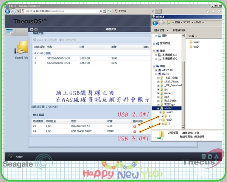The height and width of the screenshot is (182, 227).
Task: Click the Internet Explorer forward button
Action: coord(14,11)
